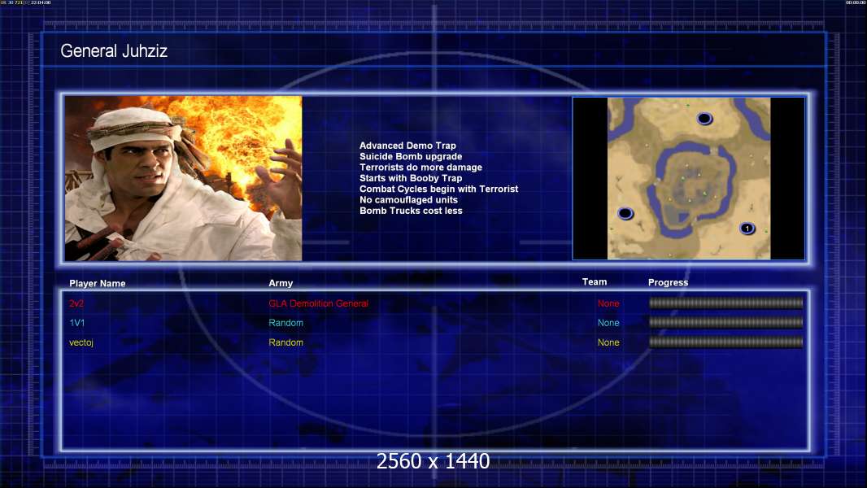867x488 pixels.
Task: Select player name 1V1
Action: tap(76, 323)
